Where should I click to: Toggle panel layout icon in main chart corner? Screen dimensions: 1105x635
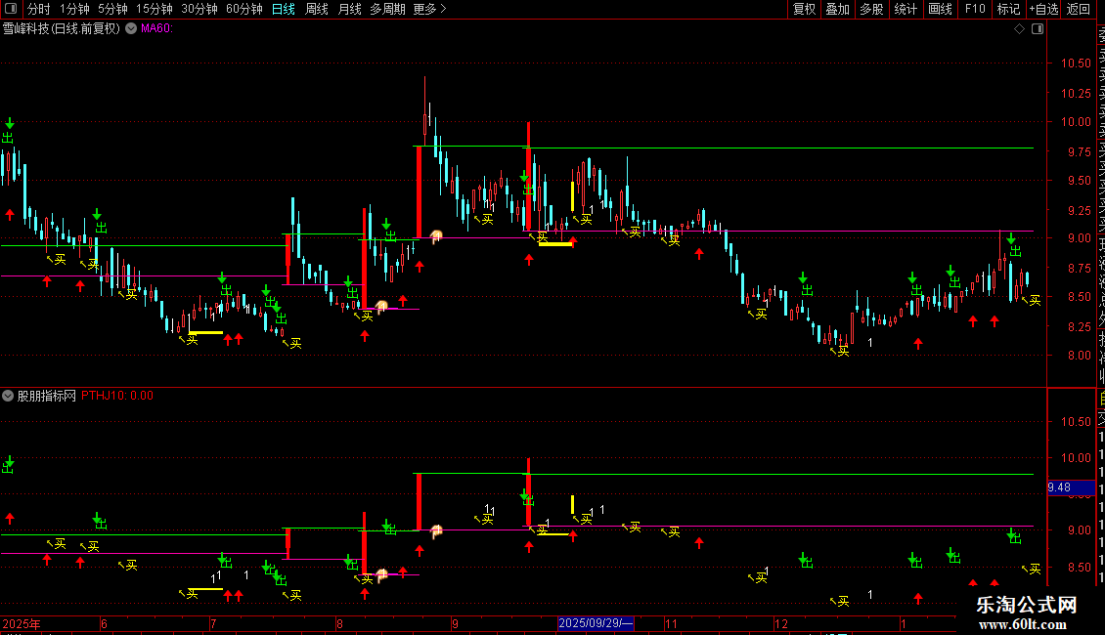[1038, 28]
